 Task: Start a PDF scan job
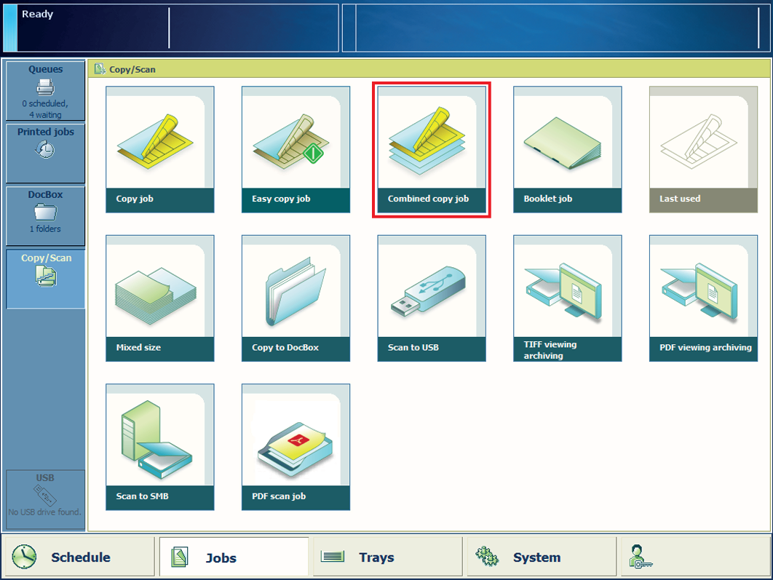pos(296,447)
